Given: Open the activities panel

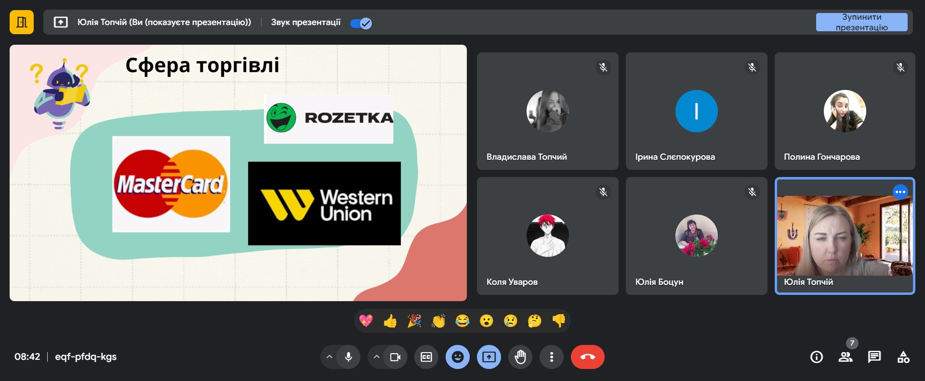Looking at the screenshot, I should pyautogui.click(x=903, y=357).
